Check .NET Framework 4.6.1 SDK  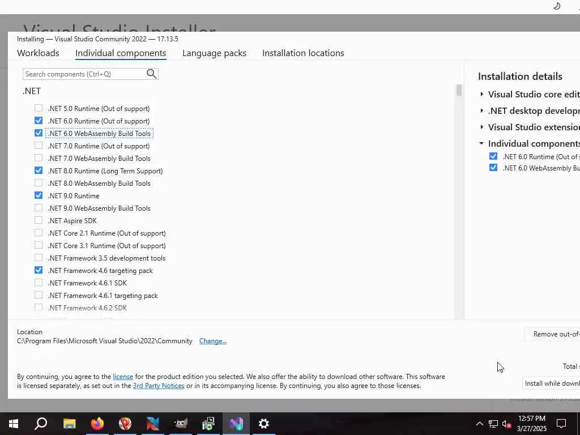point(39,283)
